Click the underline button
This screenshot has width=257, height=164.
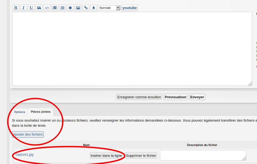pos(31,8)
